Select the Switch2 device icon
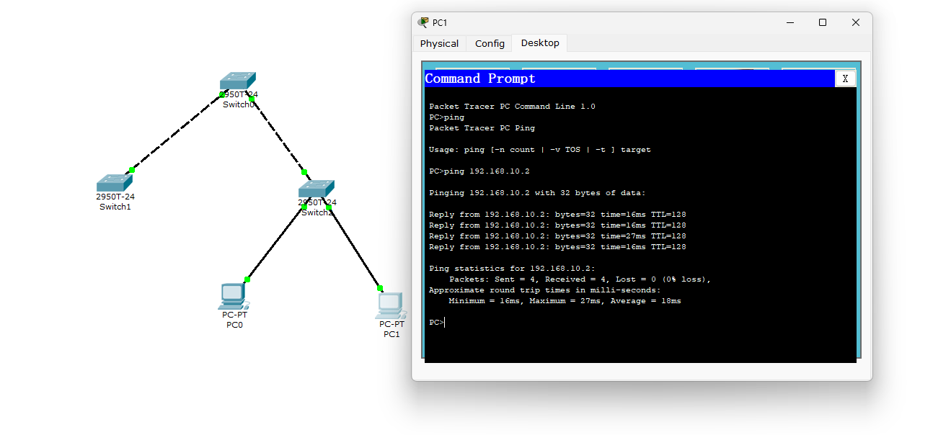Viewport: 951px width, 435px height. [317, 189]
